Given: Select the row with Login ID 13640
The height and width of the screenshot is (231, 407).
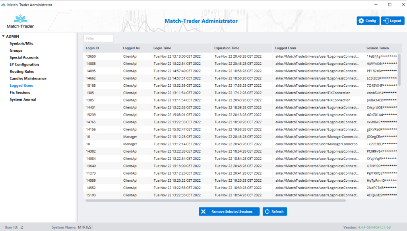Looking at the screenshot, I should (240, 166).
